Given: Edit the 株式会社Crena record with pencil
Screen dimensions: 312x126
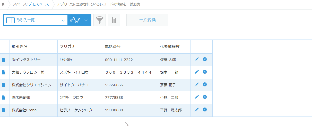Looking at the screenshot, I should coord(197,110).
